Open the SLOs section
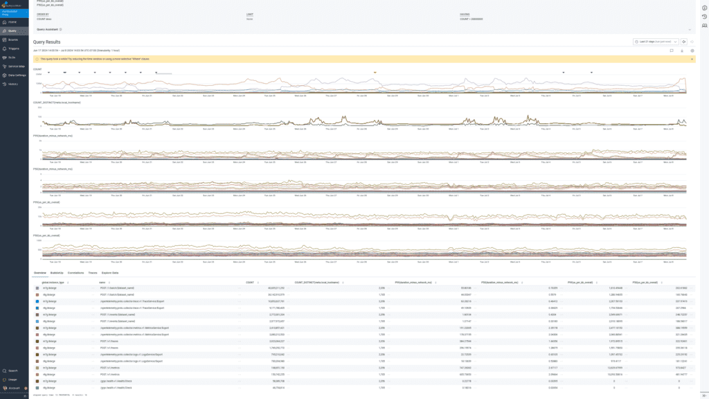The width and height of the screenshot is (709, 399). 12,57
